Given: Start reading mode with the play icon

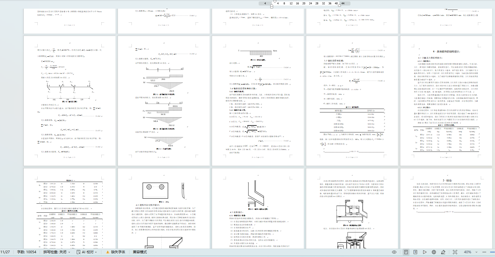Looking at the screenshot, I should (425, 252).
